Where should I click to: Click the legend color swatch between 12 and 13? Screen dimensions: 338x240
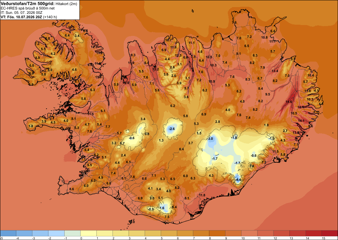coord(282,233)
